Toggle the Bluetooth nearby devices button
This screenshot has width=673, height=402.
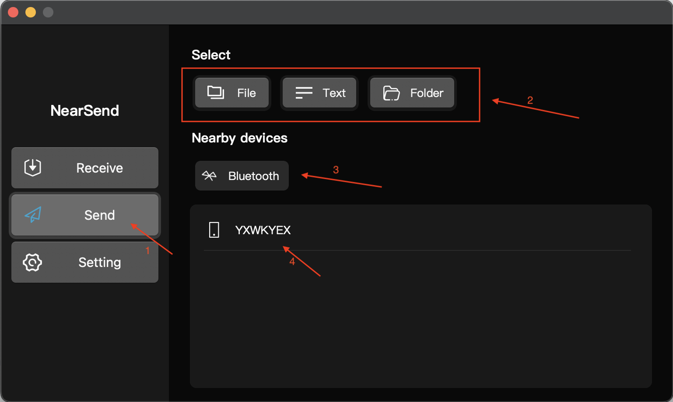242,176
